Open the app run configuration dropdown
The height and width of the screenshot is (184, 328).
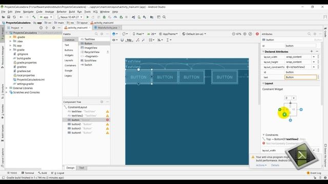(x=46, y=17)
